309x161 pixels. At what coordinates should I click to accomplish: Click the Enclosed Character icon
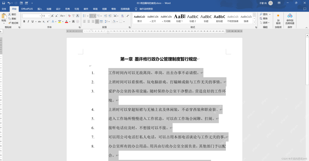[77, 21]
